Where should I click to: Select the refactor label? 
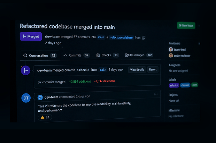pyautogui.click(x=174, y=85)
